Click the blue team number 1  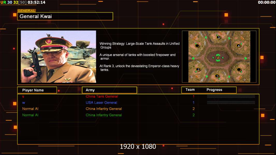pos(193,103)
